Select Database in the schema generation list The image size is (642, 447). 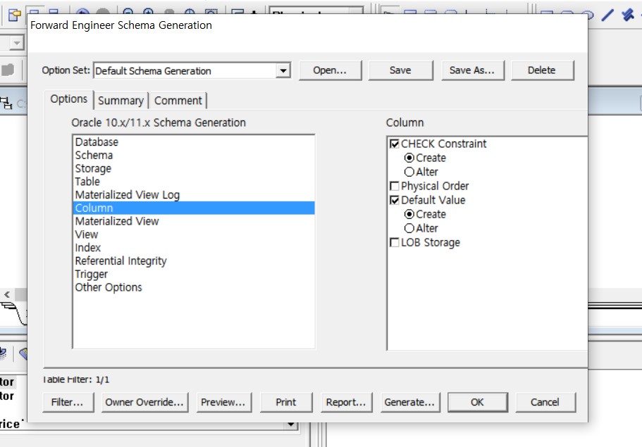(194, 142)
